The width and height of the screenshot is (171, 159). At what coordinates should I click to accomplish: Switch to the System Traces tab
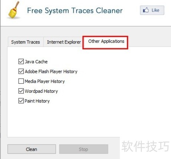tap(26, 42)
